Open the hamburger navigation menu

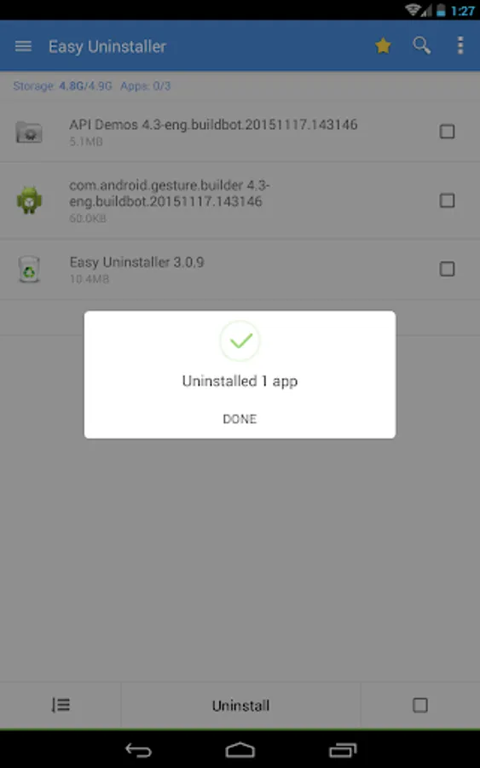point(23,47)
